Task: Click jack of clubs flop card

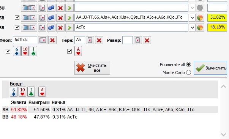Action: tap(33, 51)
